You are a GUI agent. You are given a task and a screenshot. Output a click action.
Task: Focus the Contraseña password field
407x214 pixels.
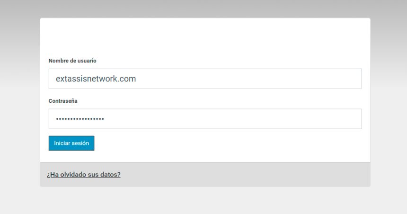click(204, 119)
